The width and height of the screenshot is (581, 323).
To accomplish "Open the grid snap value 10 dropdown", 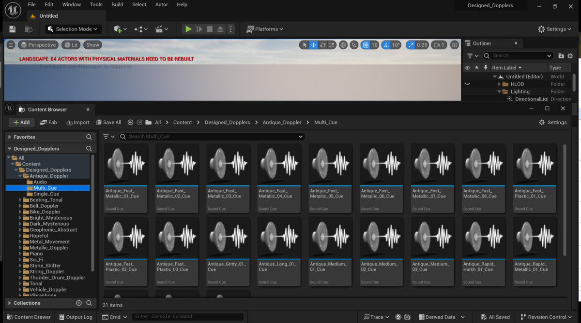I will 375,45.
